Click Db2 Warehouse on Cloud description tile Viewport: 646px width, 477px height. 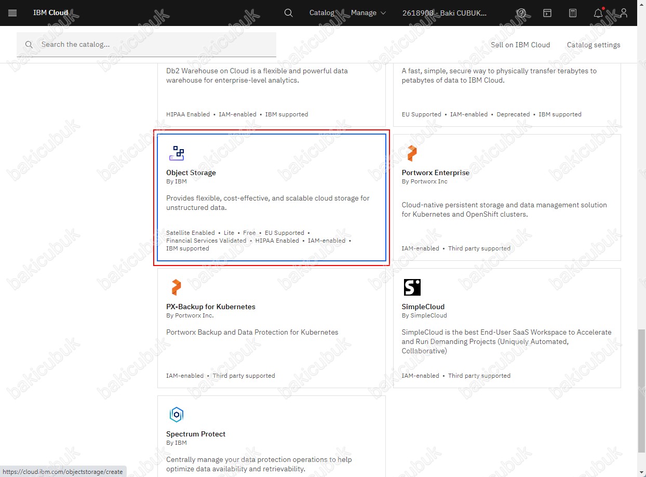(272, 94)
